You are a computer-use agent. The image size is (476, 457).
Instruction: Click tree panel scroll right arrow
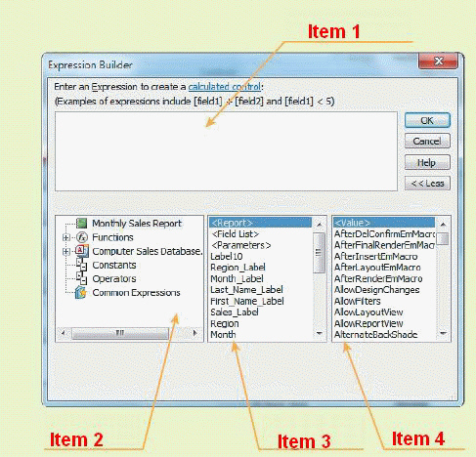[x=195, y=333]
